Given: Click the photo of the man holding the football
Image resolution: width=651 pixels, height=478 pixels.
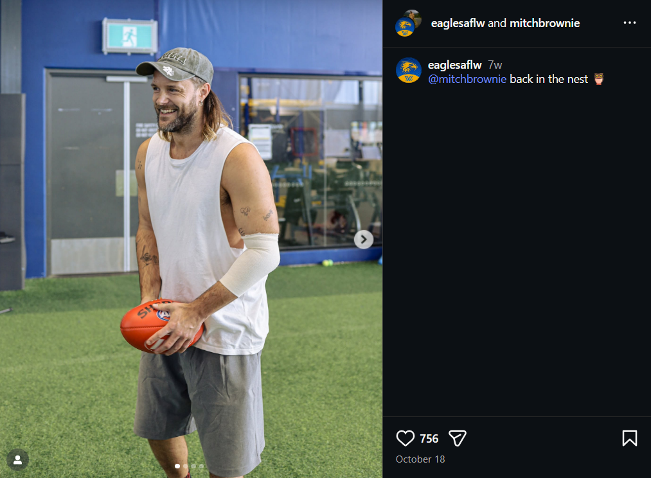Looking at the screenshot, I should (x=193, y=257).
